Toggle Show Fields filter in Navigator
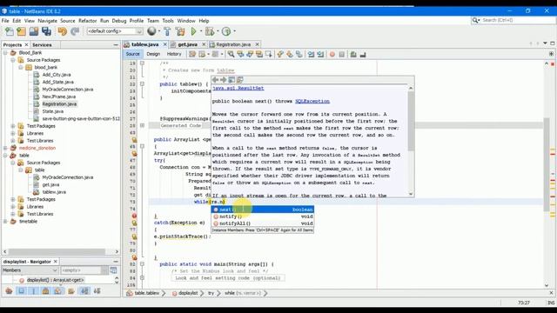The height and width of the screenshot is (313, 557). tap(21, 291)
